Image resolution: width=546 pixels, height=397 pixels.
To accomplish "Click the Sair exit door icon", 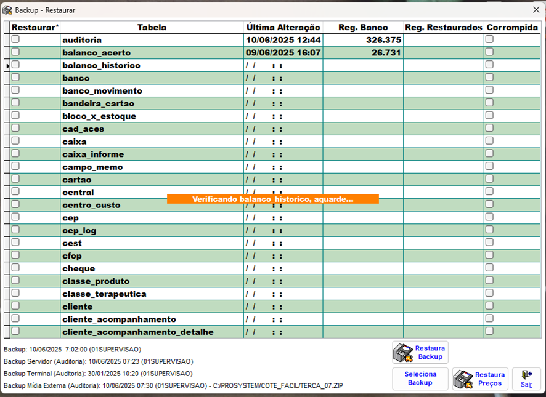I will (x=526, y=375).
